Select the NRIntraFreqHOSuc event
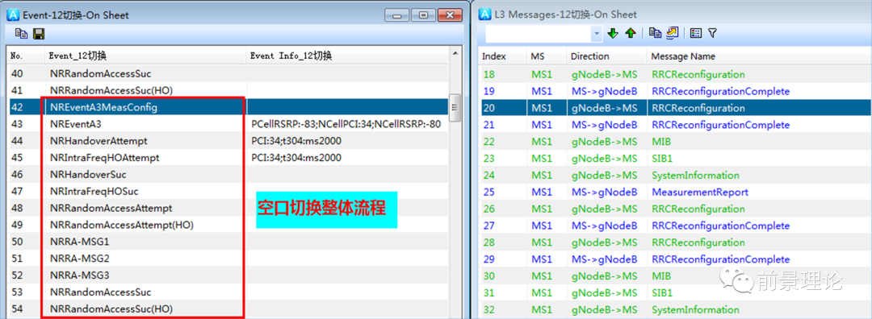This screenshot has height=319, width=872. click(x=228, y=192)
